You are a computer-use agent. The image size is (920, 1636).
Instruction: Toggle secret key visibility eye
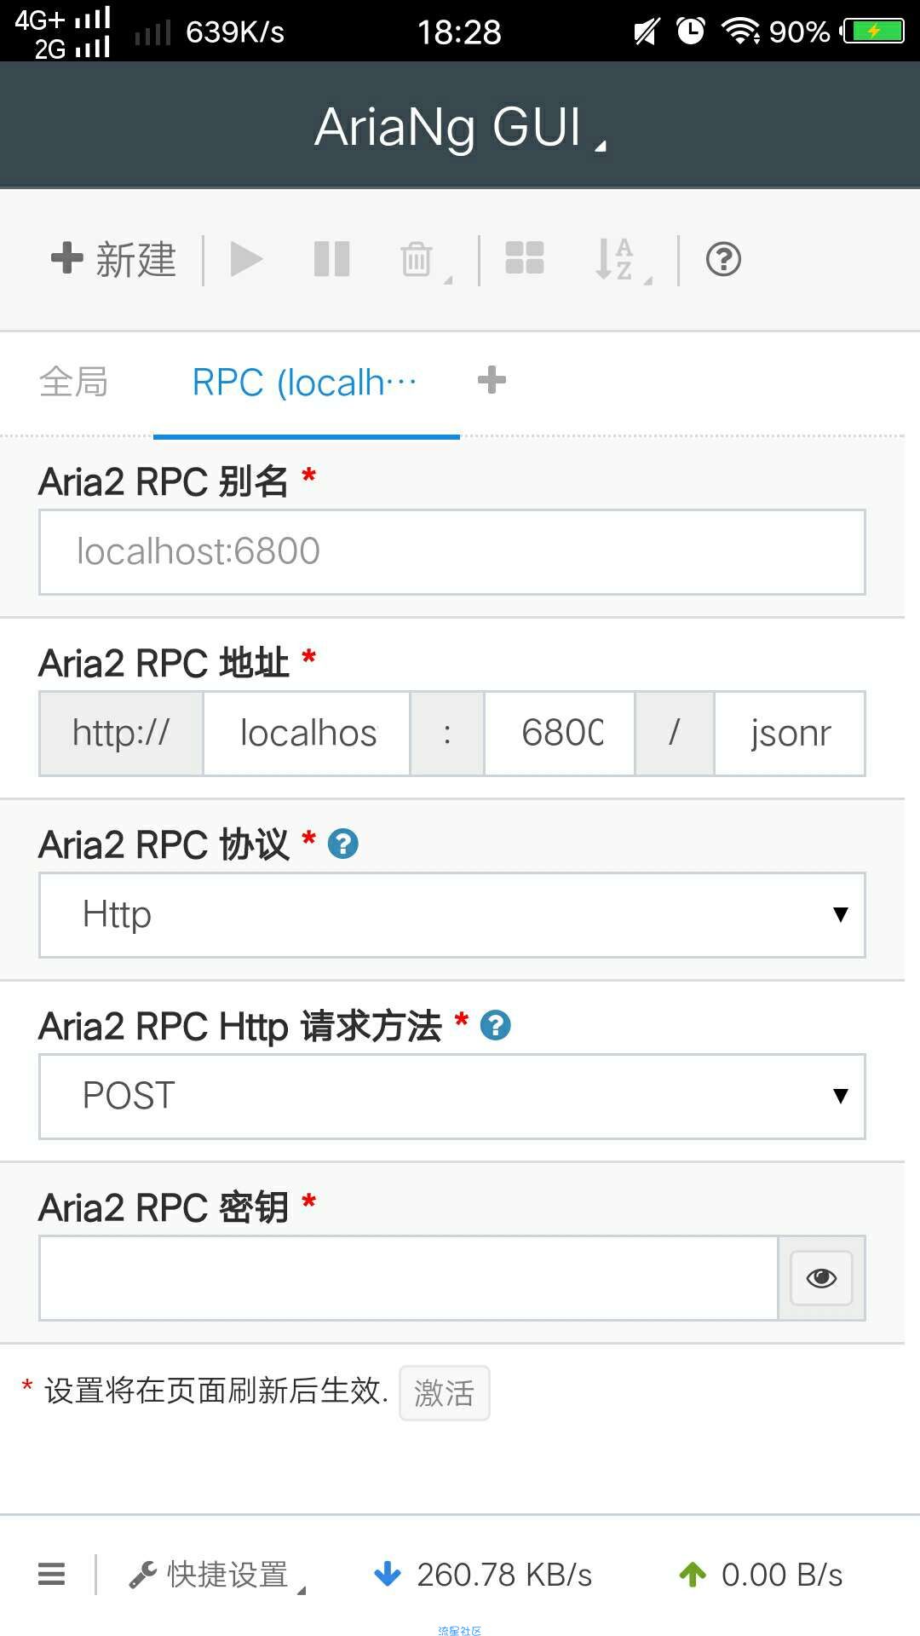point(821,1278)
